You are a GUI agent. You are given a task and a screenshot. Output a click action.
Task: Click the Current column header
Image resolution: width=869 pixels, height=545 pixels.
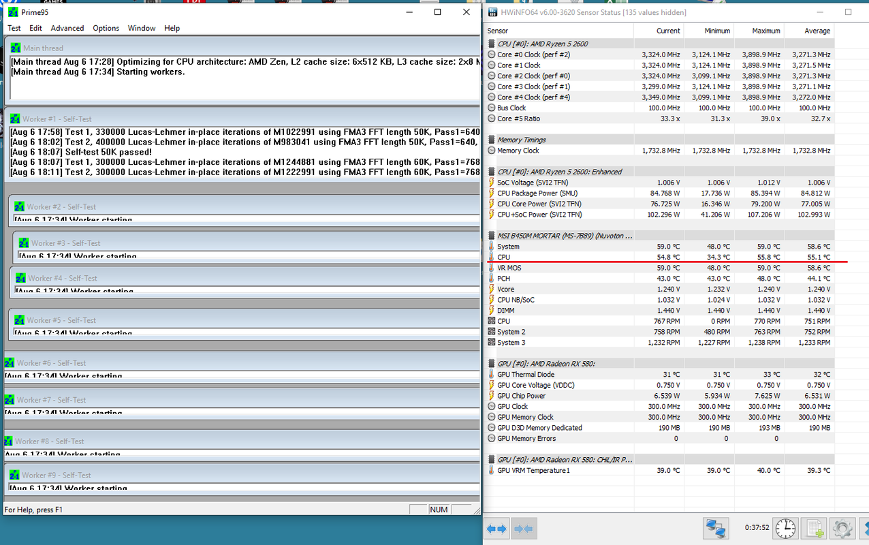click(x=659, y=31)
